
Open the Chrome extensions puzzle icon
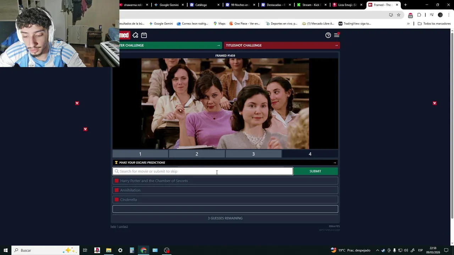click(x=419, y=15)
